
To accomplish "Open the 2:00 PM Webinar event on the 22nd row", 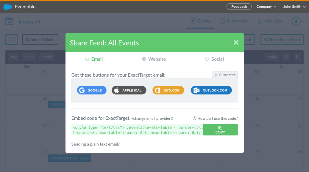I will 69,158.
